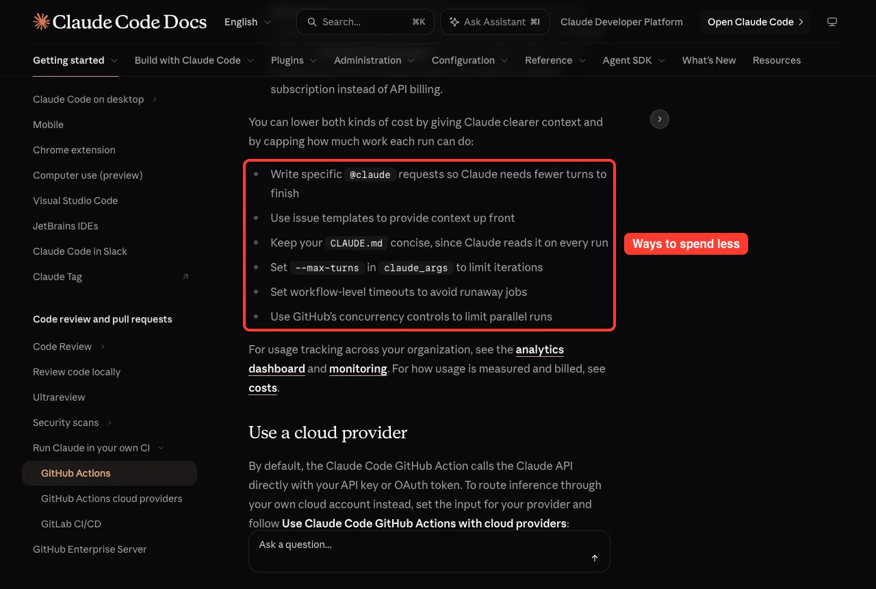Open the Reference dropdown menu

[556, 60]
